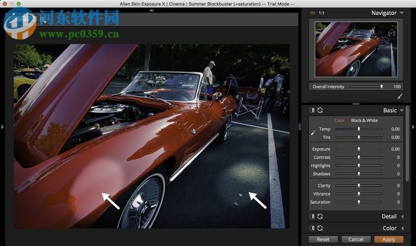Toggle the Basic panel on/off switch

pos(312,110)
